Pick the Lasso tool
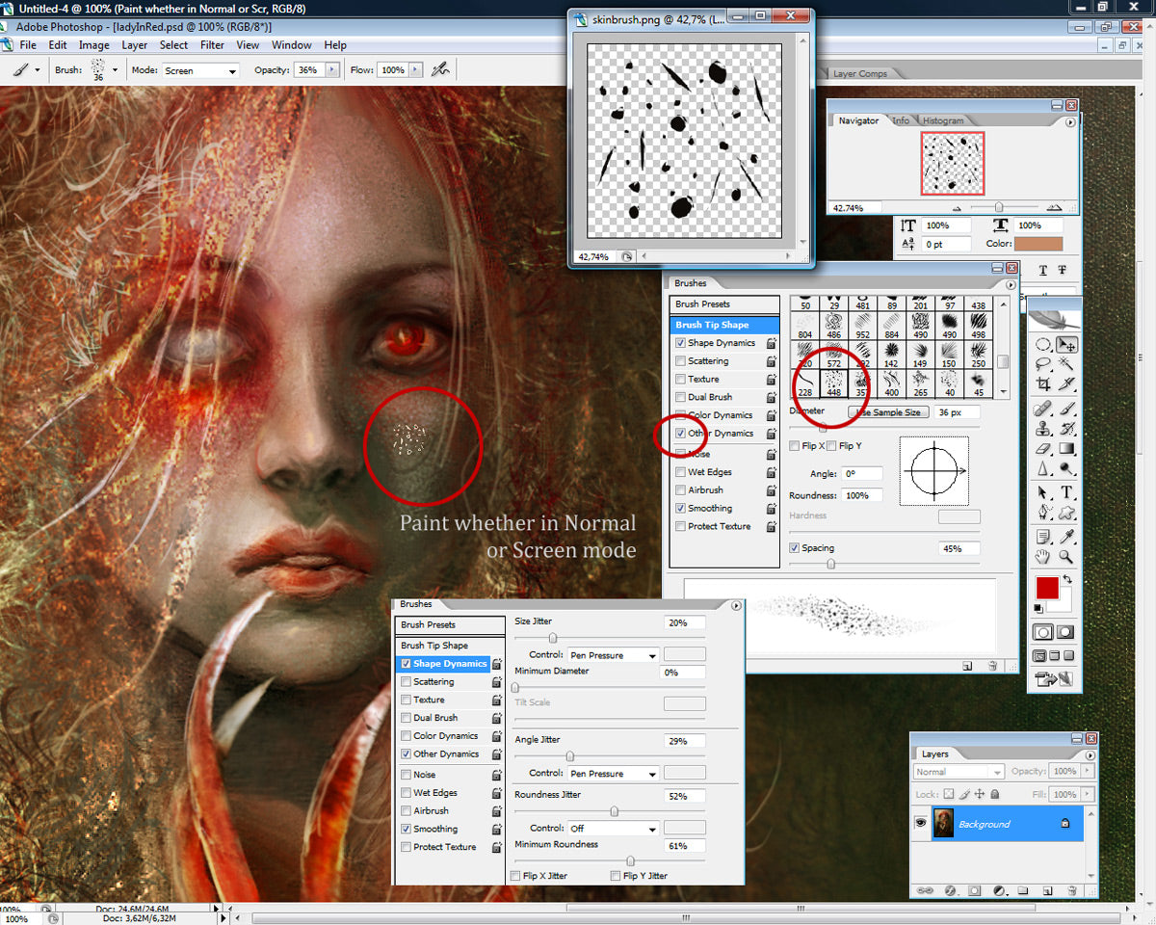Viewport: 1156px width, 925px height. click(x=1042, y=363)
